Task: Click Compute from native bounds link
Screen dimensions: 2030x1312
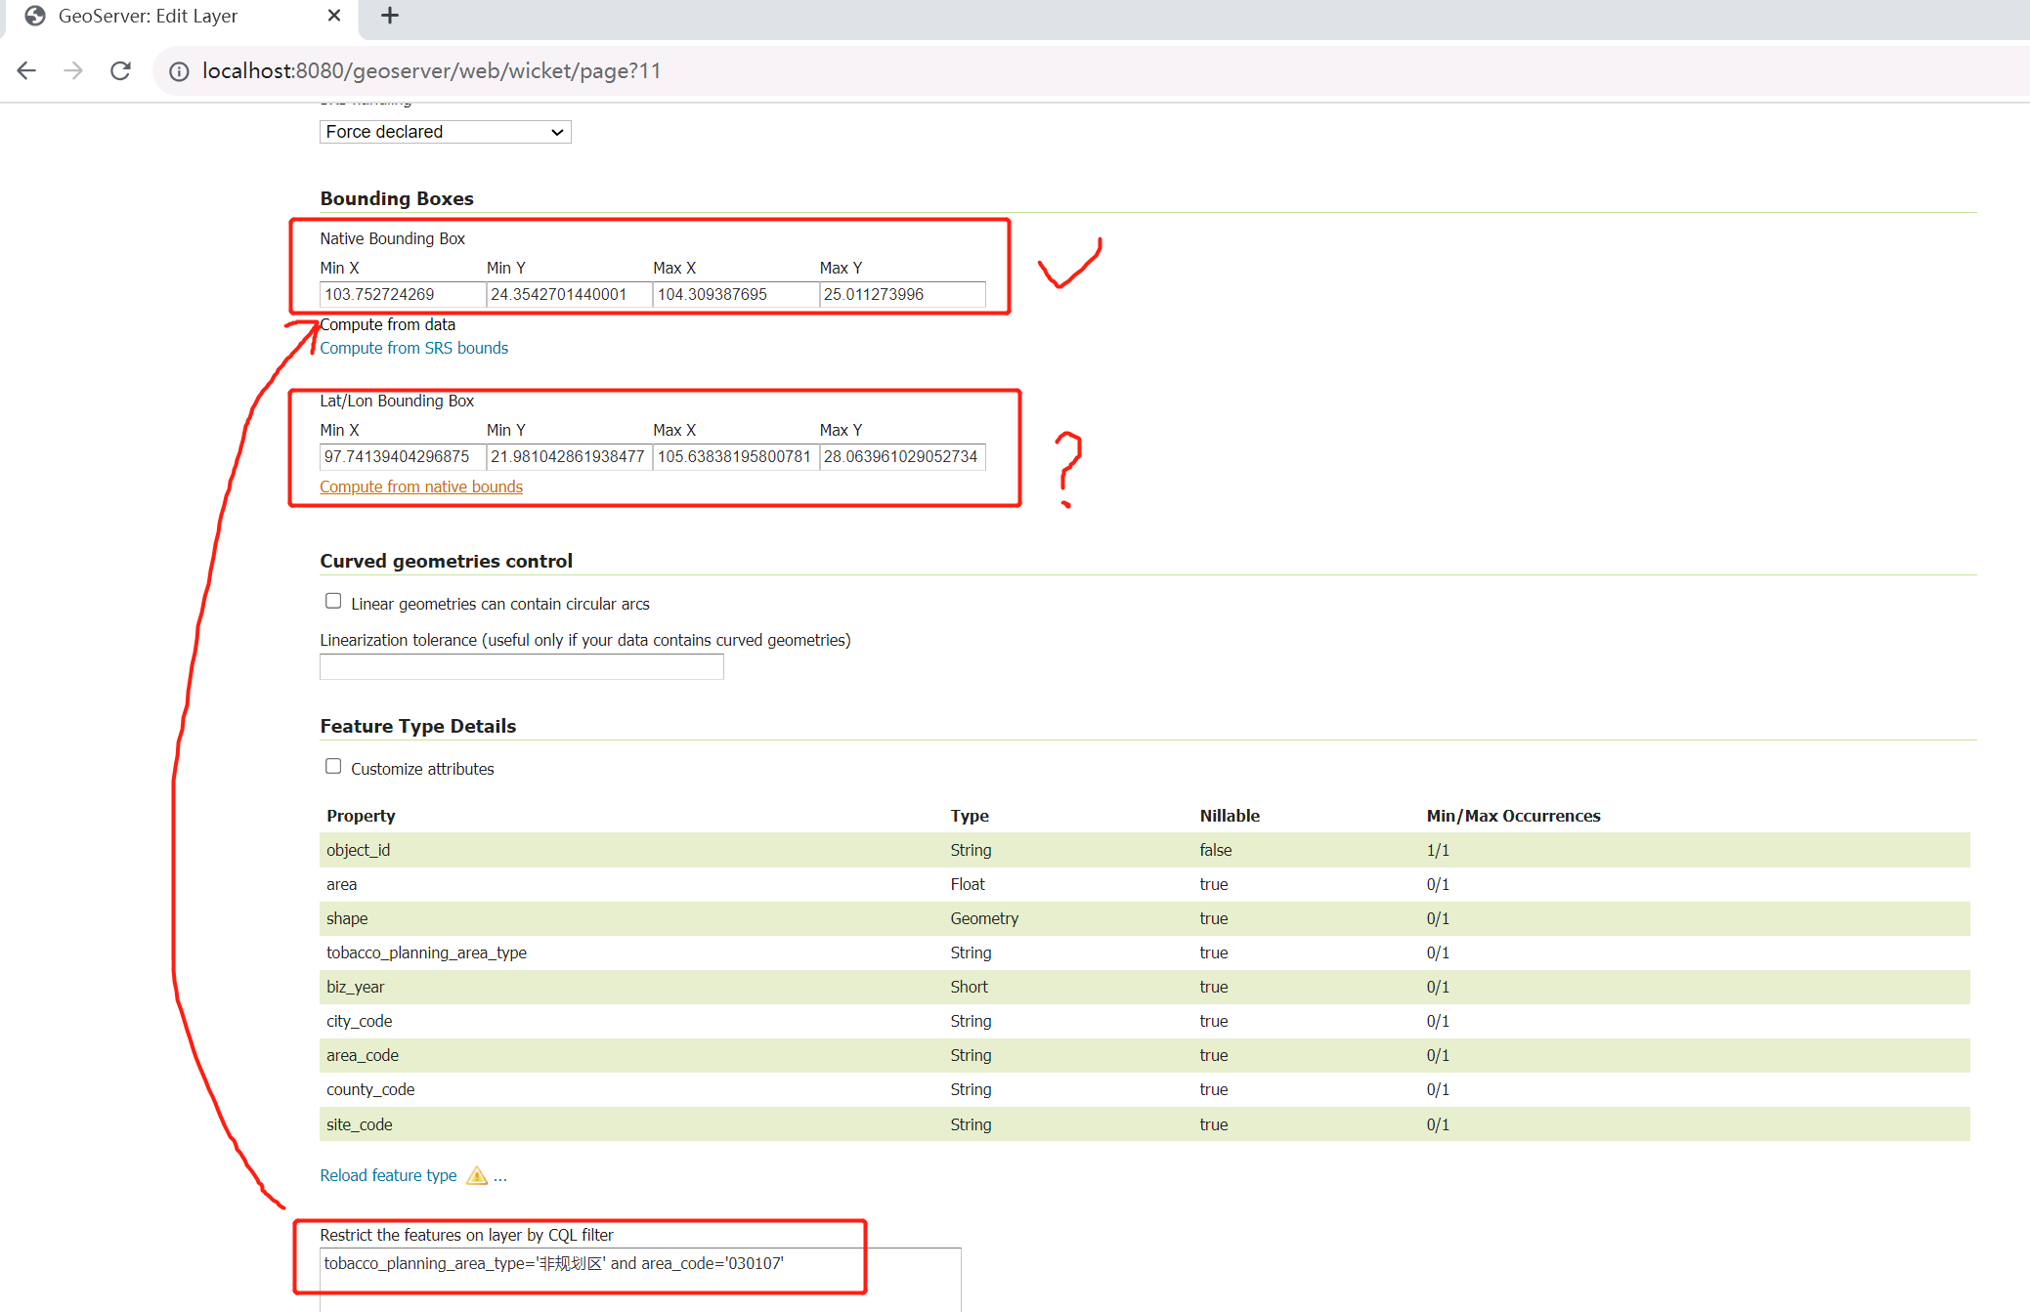Action: (421, 487)
